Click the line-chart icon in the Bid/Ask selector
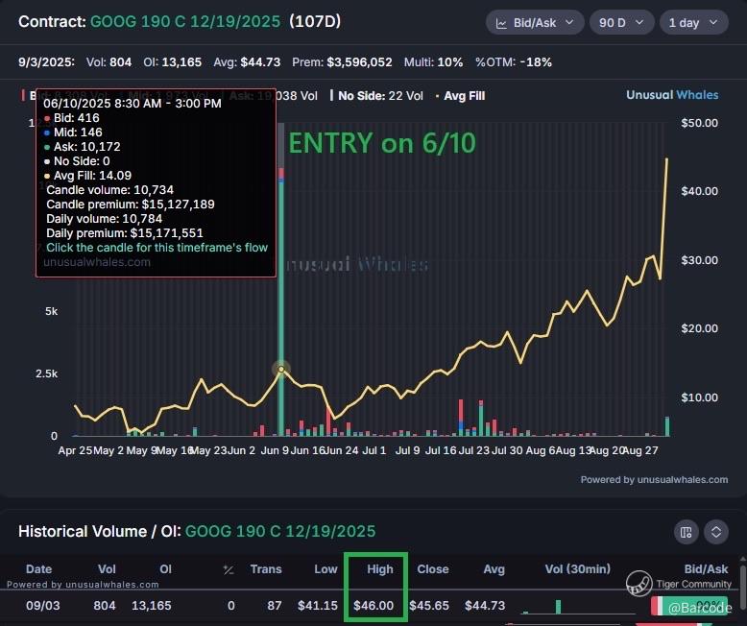Screen dimensions: 747x626 [x=501, y=23]
